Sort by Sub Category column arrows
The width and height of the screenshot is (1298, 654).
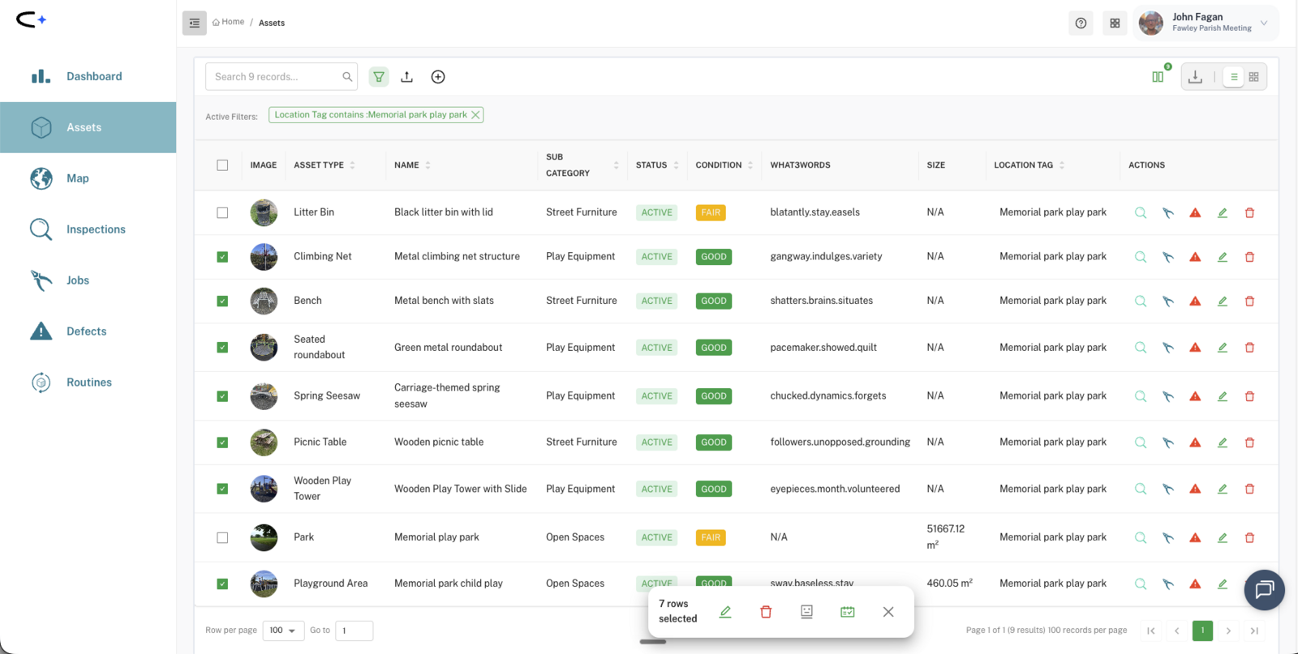[x=616, y=165]
